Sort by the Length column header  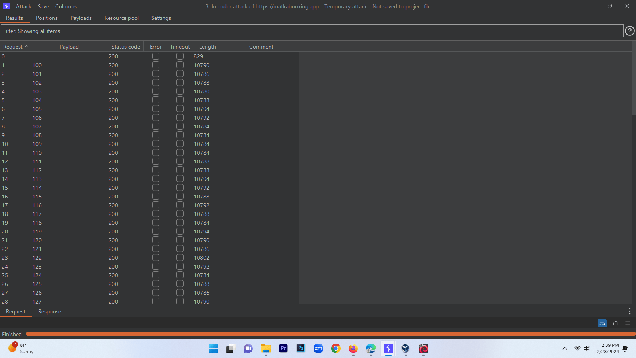[207, 47]
